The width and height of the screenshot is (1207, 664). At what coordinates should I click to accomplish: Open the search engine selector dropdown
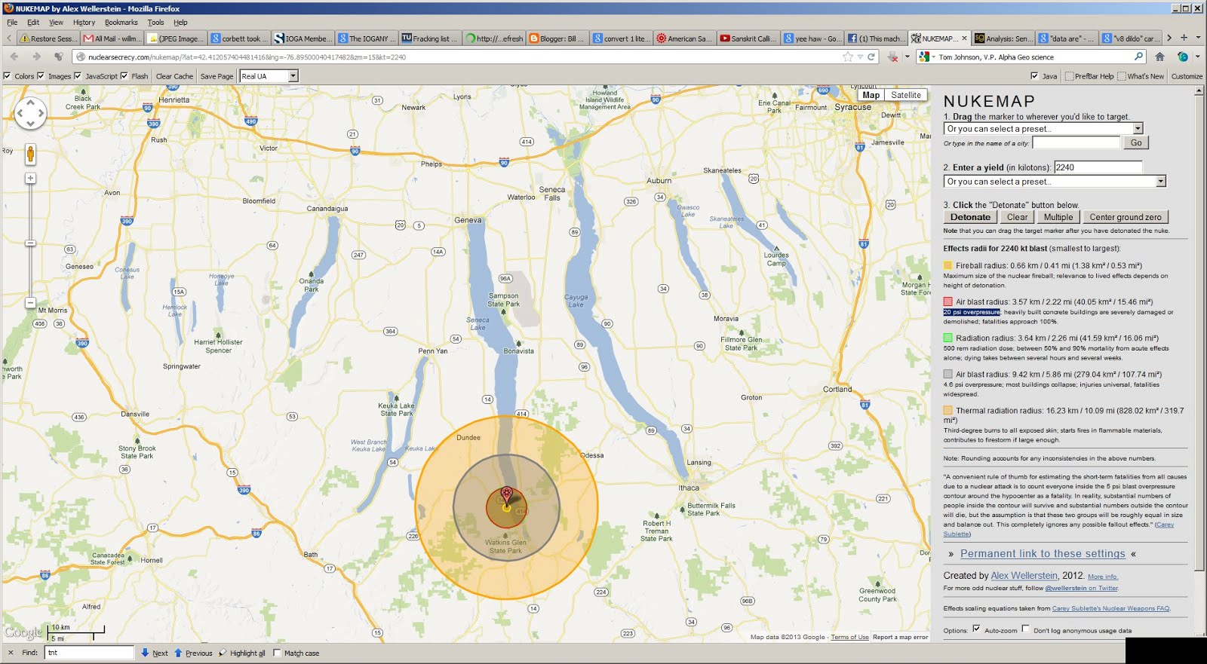tap(933, 57)
